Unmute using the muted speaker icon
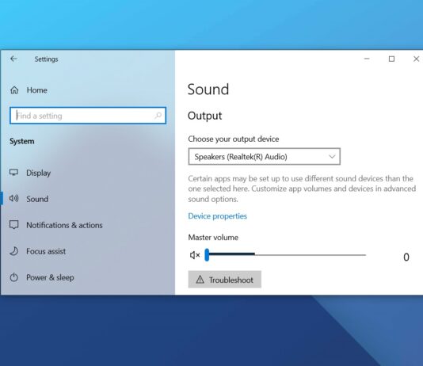 (195, 255)
